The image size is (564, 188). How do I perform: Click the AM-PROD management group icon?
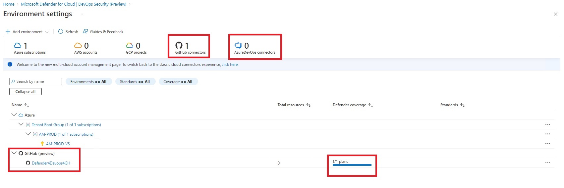[35, 134]
